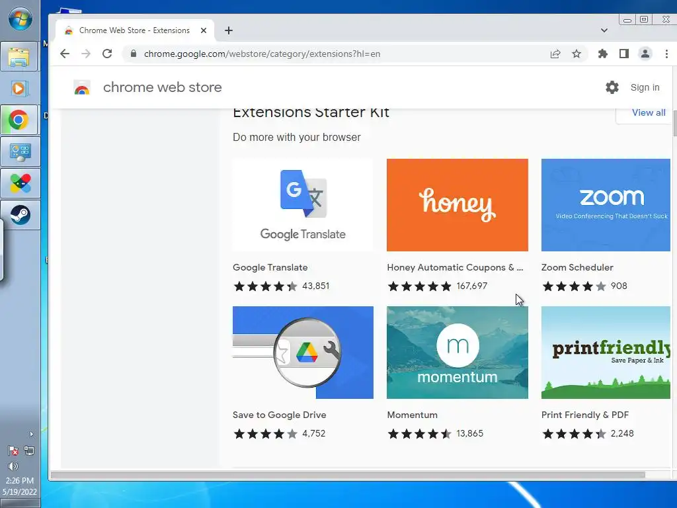Click the vertical page scrollbar thumb
This screenshot has height=508, width=677.
click(x=674, y=124)
